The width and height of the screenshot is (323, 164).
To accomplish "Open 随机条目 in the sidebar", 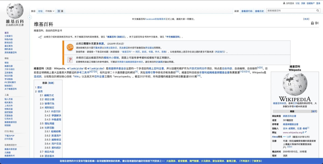I will coord(9,49).
